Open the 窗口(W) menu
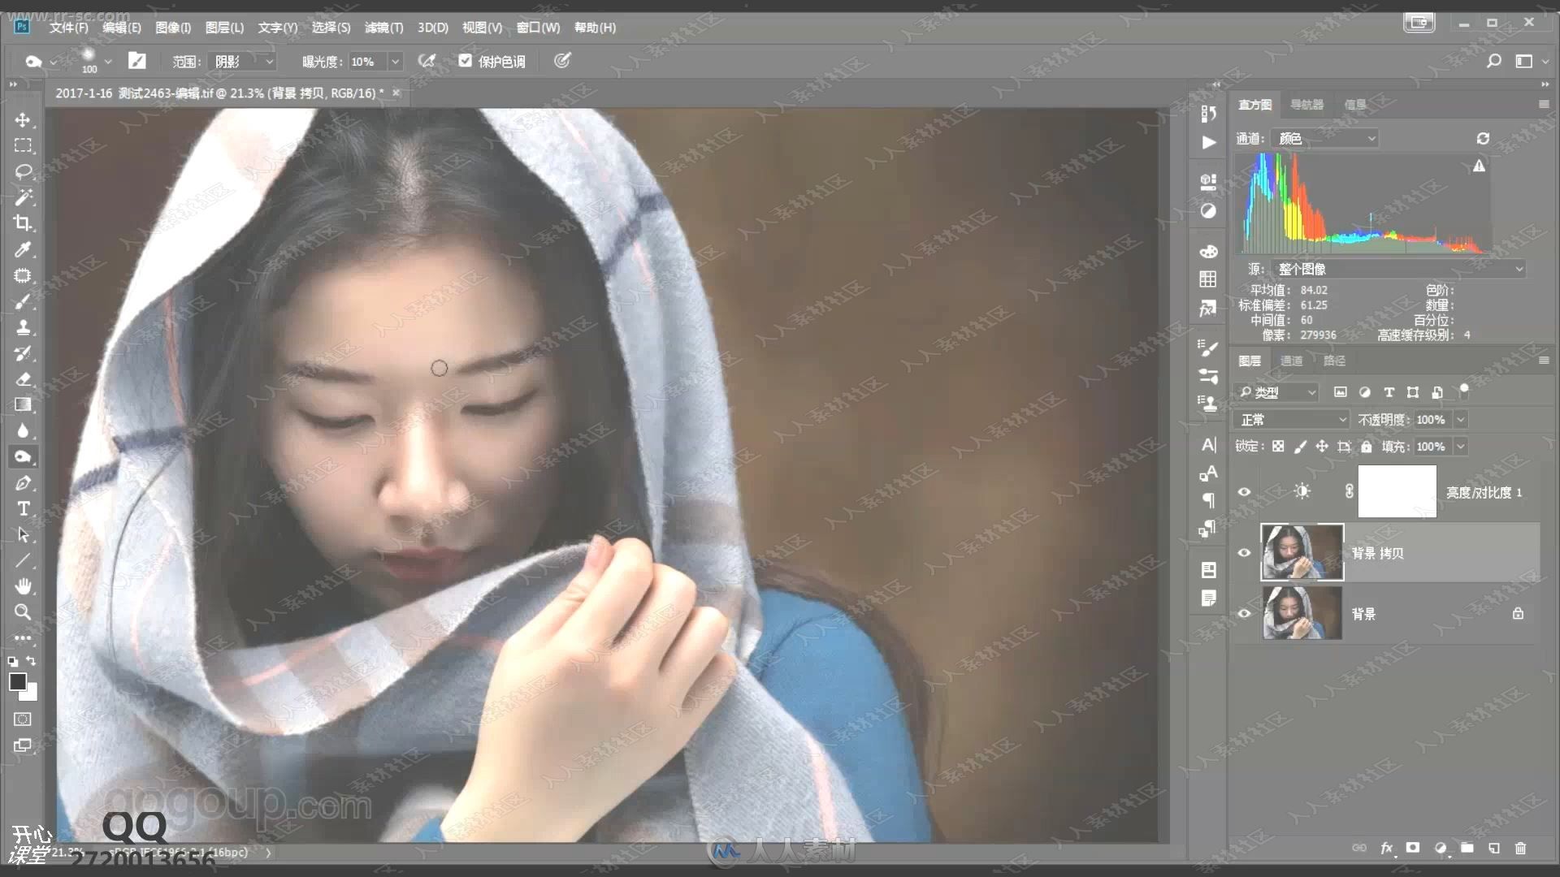This screenshot has height=877, width=1560. 538,28
